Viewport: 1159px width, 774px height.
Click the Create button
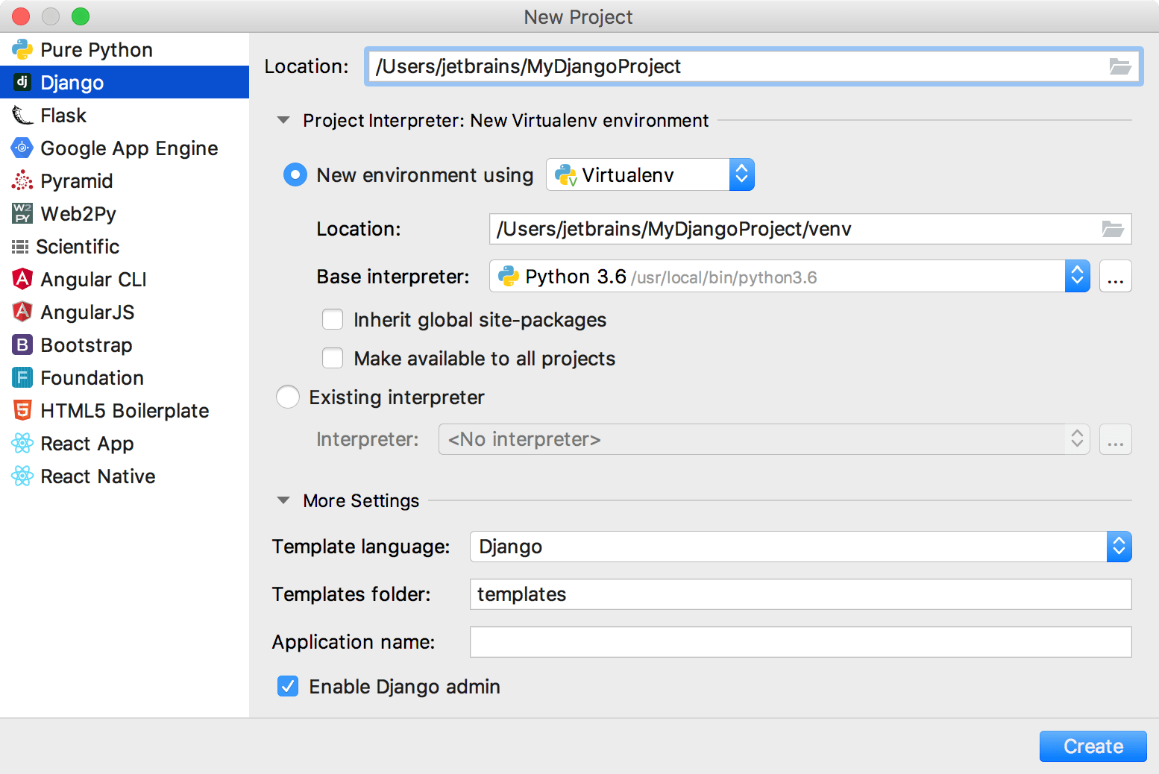[x=1093, y=746]
